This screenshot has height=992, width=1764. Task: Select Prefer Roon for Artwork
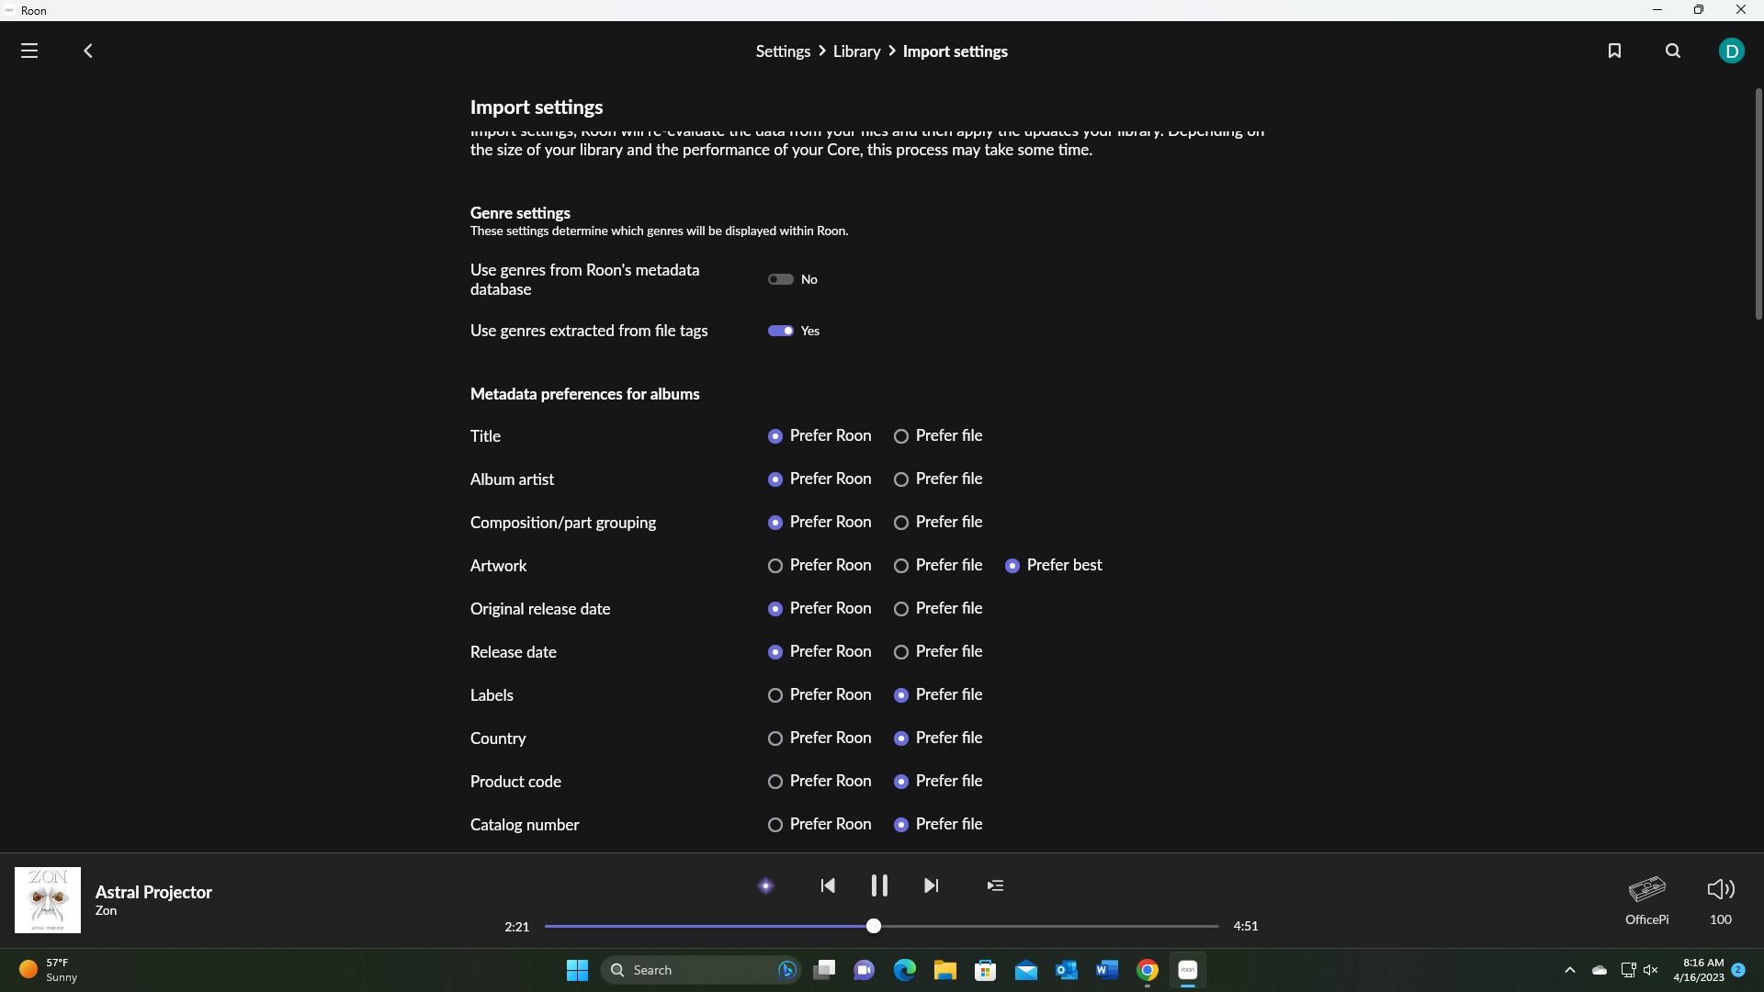pos(775,566)
